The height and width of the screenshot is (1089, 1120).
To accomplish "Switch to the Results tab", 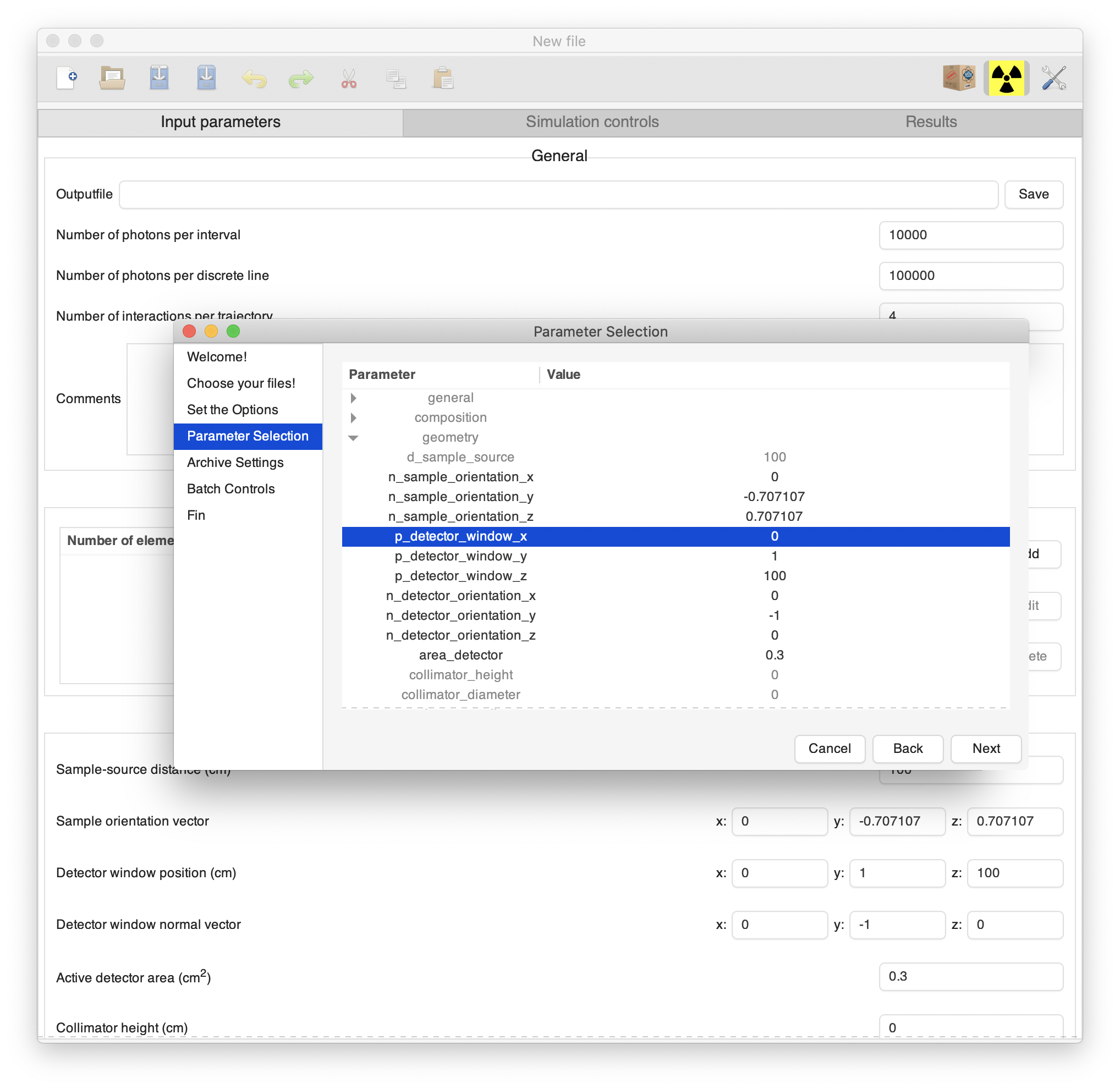I will pyautogui.click(x=930, y=121).
